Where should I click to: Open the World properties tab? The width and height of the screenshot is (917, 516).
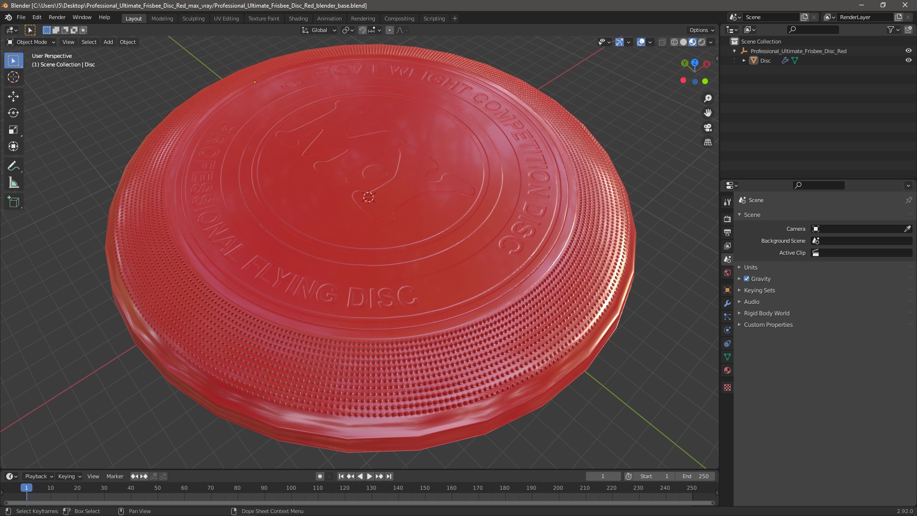[727, 273]
